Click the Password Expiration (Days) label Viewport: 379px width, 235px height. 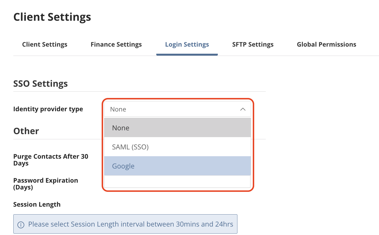[x=45, y=184]
